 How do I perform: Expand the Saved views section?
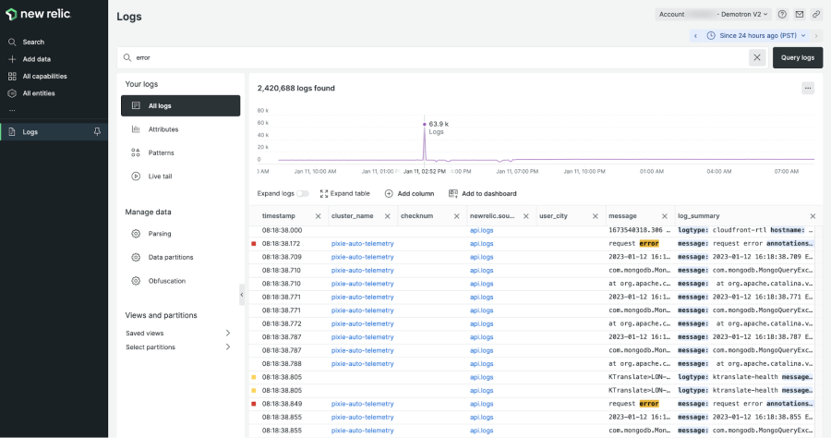coord(227,333)
